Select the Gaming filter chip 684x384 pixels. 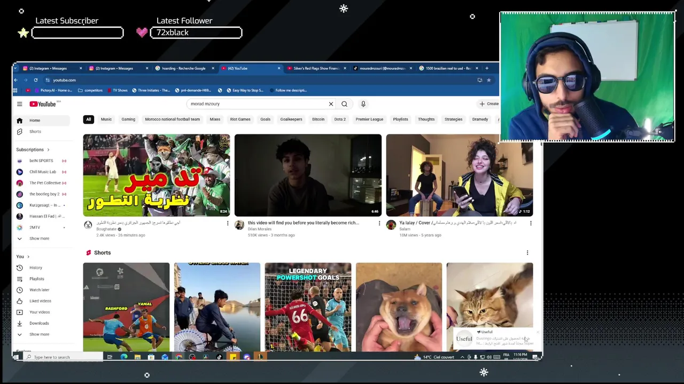(x=128, y=119)
